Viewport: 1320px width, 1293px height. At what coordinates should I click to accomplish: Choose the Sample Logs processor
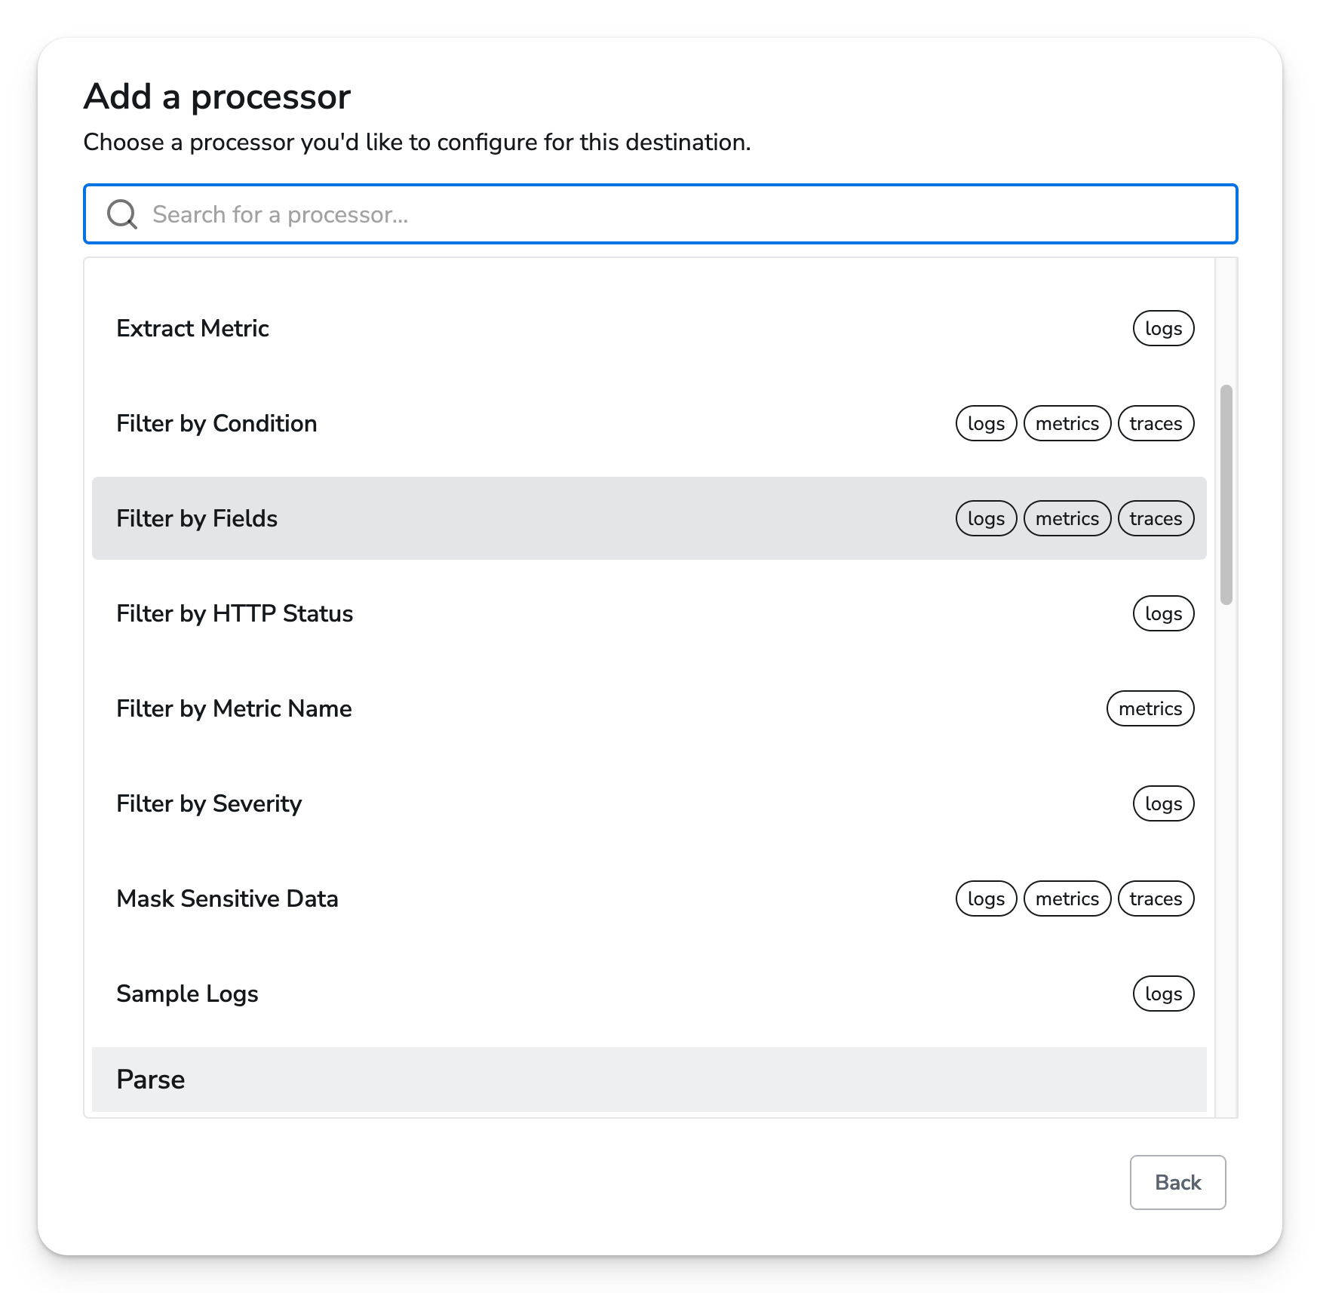(x=649, y=994)
